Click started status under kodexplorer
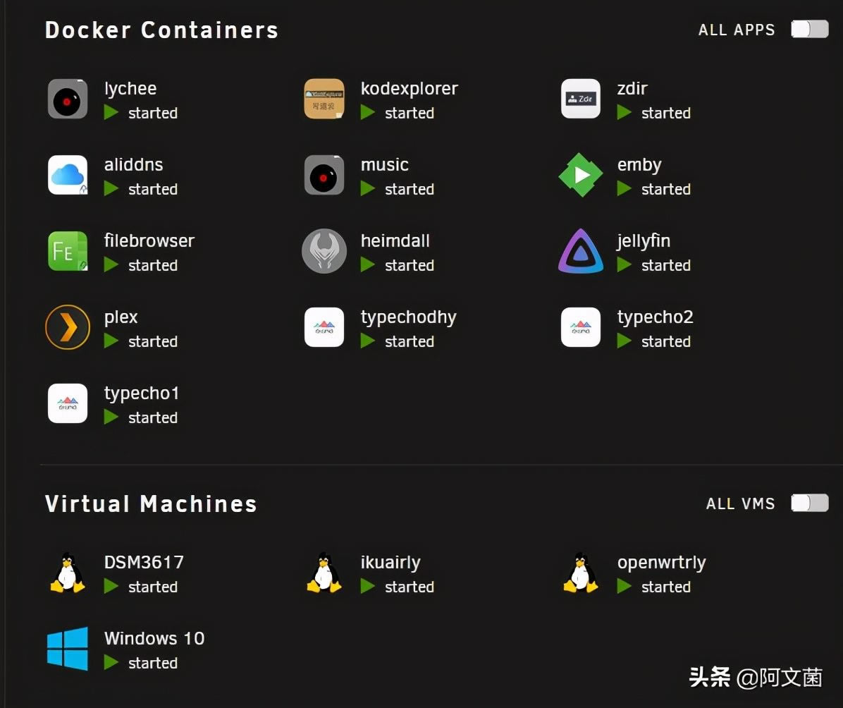843x708 pixels. coord(409,113)
